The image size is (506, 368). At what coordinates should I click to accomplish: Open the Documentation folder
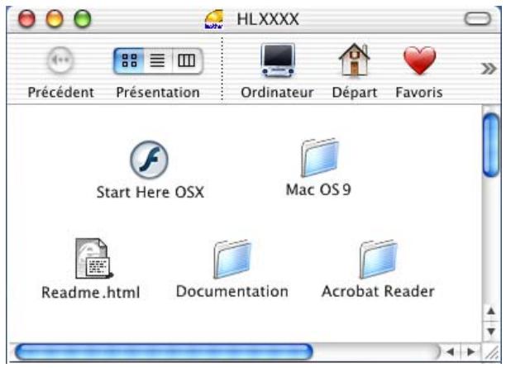[232, 259]
